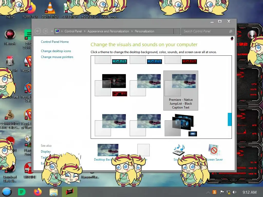Open the Display link under See also

[46, 151]
